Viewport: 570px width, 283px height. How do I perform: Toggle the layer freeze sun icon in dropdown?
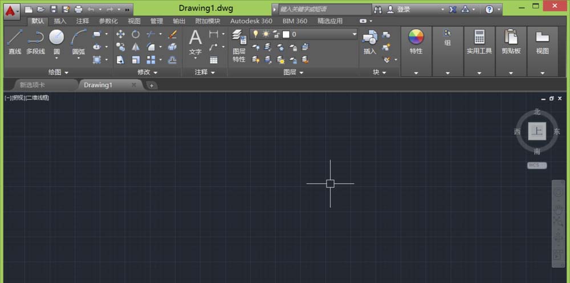point(266,34)
